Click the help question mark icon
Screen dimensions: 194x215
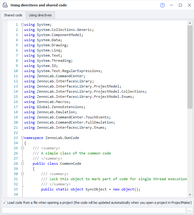(x=162, y=5)
